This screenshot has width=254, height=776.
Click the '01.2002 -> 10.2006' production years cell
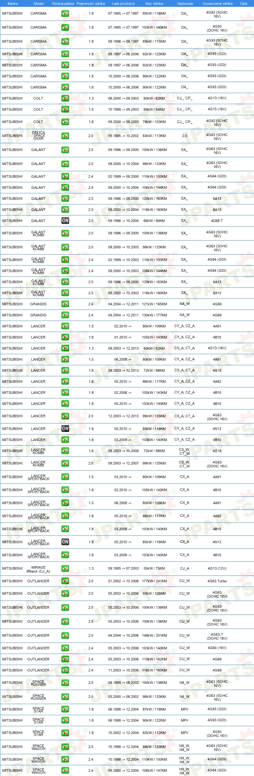[123, 581]
